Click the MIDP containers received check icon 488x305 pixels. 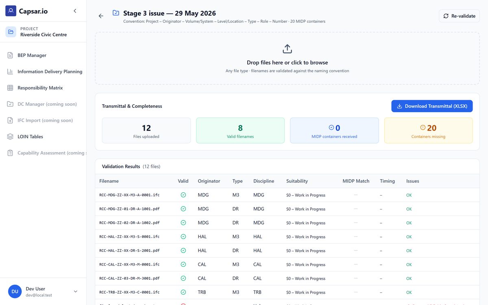click(331, 128)
